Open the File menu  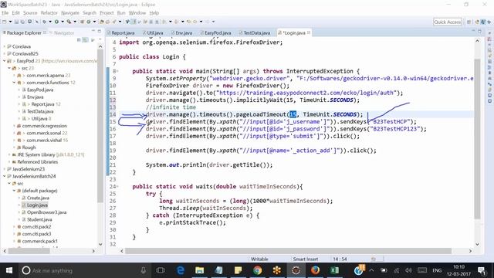coord(5,13)
